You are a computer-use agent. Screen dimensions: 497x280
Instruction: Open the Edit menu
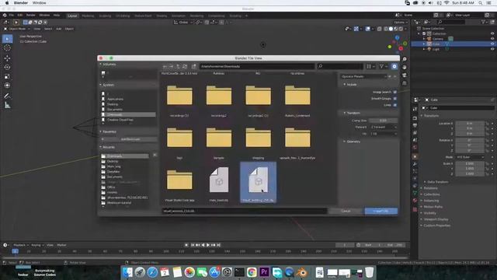tap(19, 16)
